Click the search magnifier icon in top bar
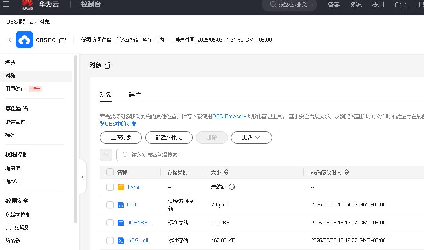 [x=273, y=4]
